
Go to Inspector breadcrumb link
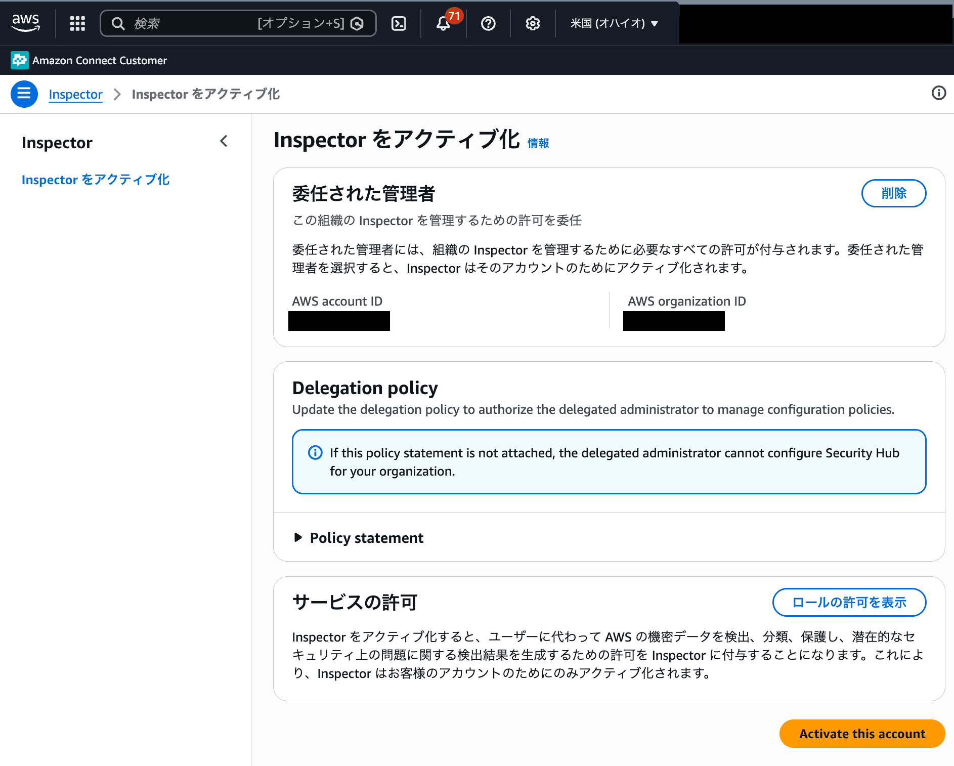pos(75,94)
